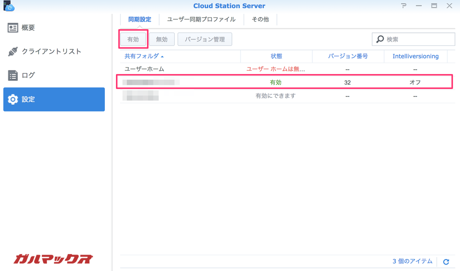This screenshot has height=271, width=460.
Task: Click the Intelliversioning column header
Action: coord(415,56)
